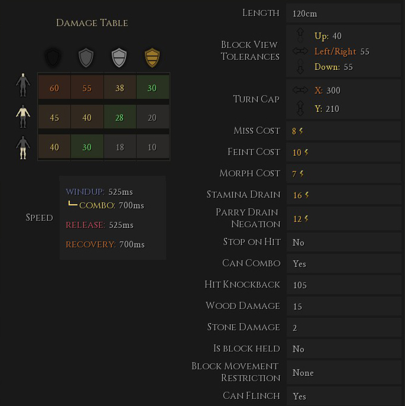Viewport: 405px width, 406px height.
Task: Click the heavy armor gold shield icon
Action: [x=153, y=57]
